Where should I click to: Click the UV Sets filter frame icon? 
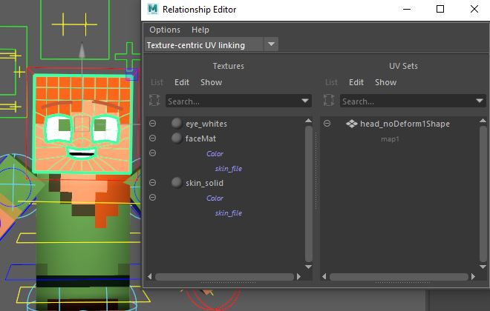(x=329, y=101)
